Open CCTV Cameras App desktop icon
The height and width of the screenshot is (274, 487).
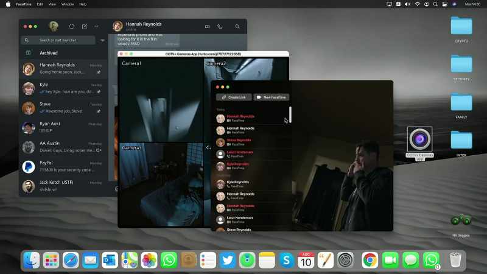(x=420, y=143)
